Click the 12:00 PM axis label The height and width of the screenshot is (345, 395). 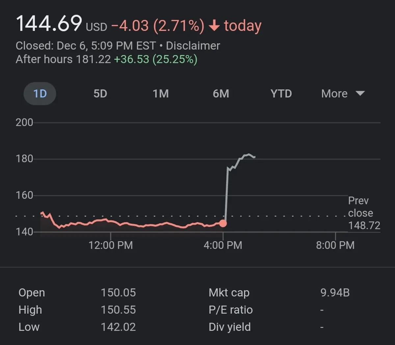point(111,245)
